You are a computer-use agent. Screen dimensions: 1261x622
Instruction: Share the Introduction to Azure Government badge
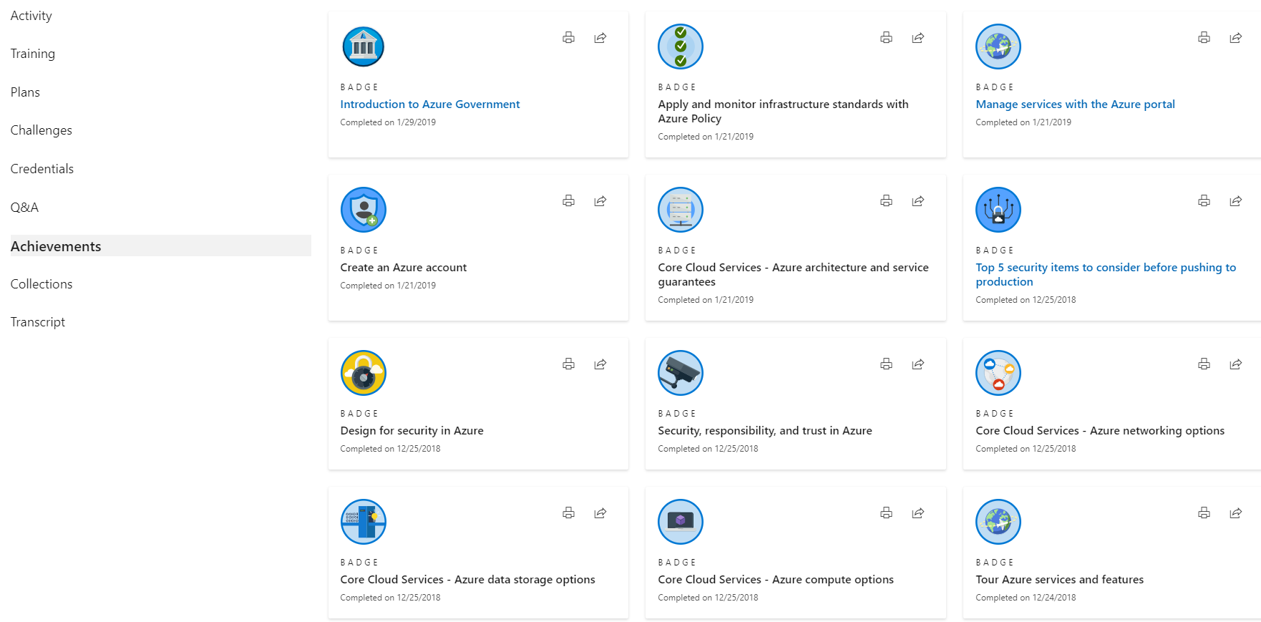pos(600,38)
